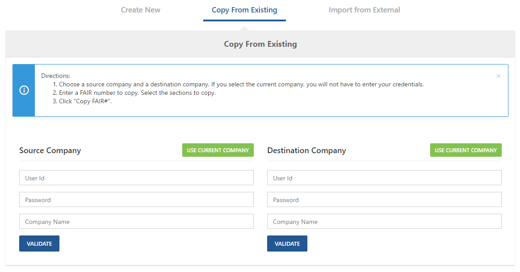520x272 pixels.
Task: Switch to the Create New tab
Action: (x=140, y=10)
